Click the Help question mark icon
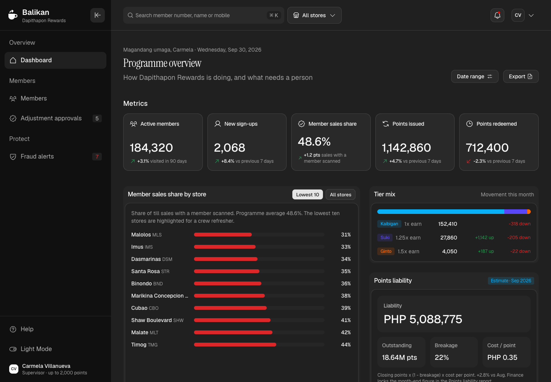 tap(13, 329)
